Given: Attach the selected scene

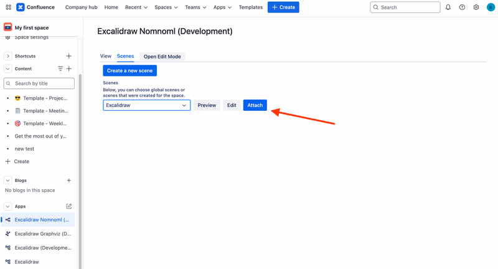Looking at the screenshot, I should 255,105.
